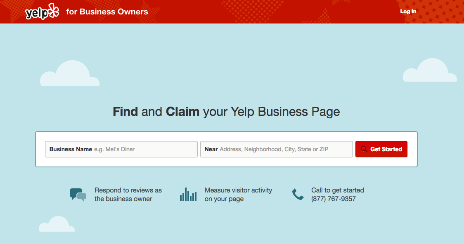Click the magnifier icon in Get Started
Screen dimensions: 464x244
[364, 149]
